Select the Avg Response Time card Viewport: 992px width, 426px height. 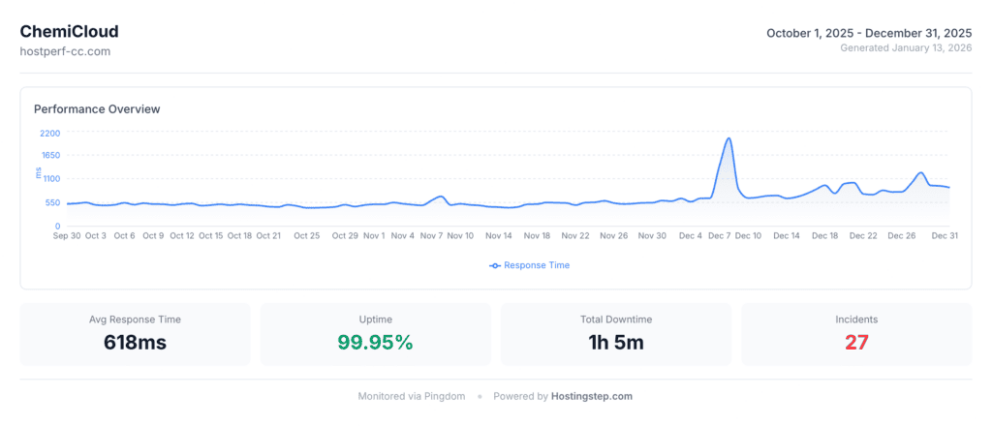(135, 334)
